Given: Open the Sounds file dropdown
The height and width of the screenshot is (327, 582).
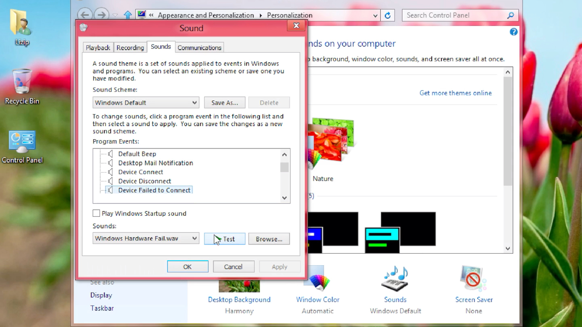Looking at the screenshot, I should pos(145,238).
